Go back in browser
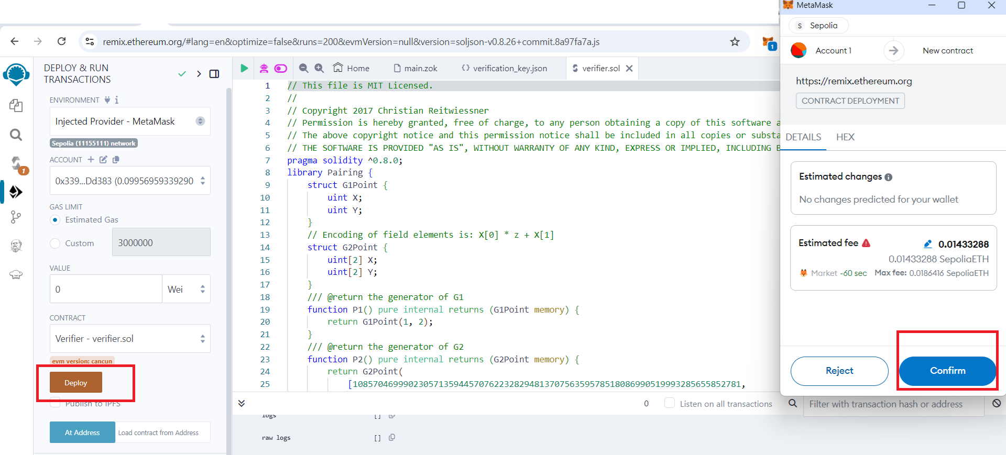 (x=15, y=41)
